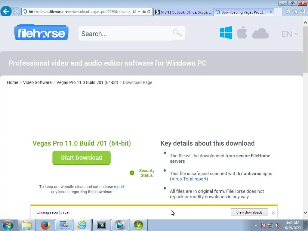
Task: Open the EN language dropdown
Action: click(x=290, y=34)
